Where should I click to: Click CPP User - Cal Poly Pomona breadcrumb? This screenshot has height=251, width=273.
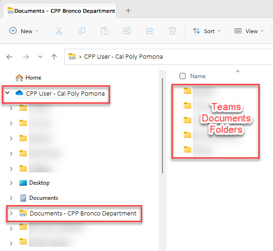click(123, 56)
